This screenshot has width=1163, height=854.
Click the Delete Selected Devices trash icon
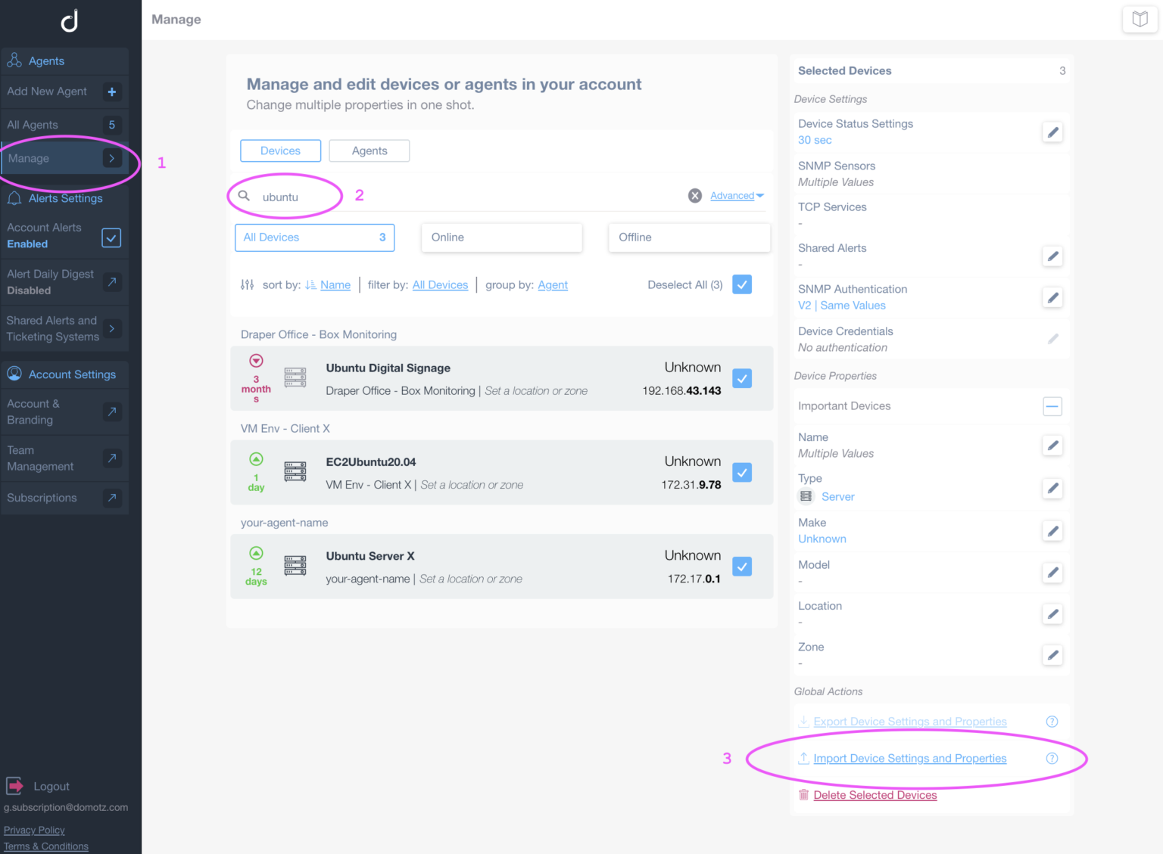803,794
